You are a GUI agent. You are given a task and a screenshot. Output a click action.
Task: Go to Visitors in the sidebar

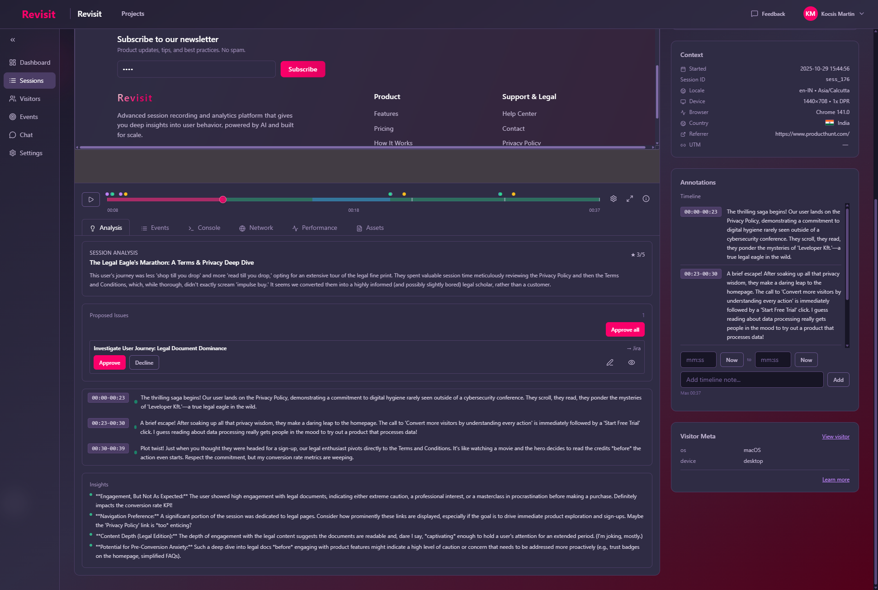point(30,99)
